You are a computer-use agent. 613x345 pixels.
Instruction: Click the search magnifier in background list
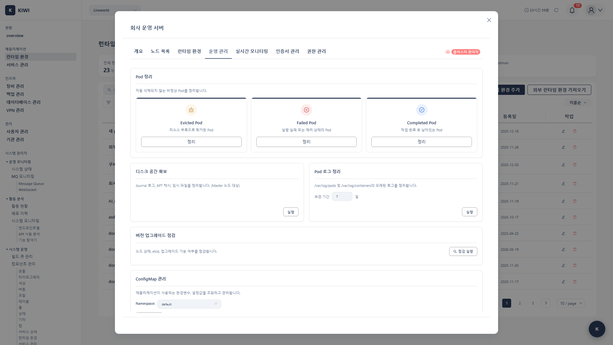coord(109,90)
